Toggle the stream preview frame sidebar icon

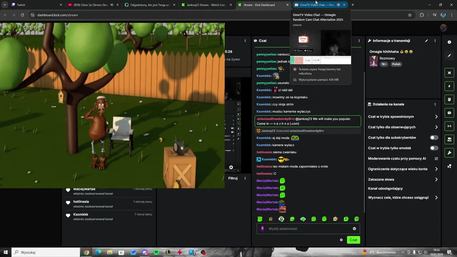point(449,73)
